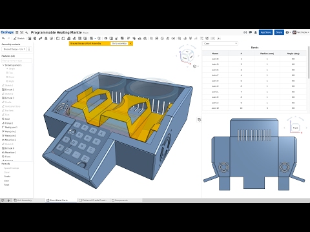Open the App Store

pyautogui.click(x=265, y=32)
